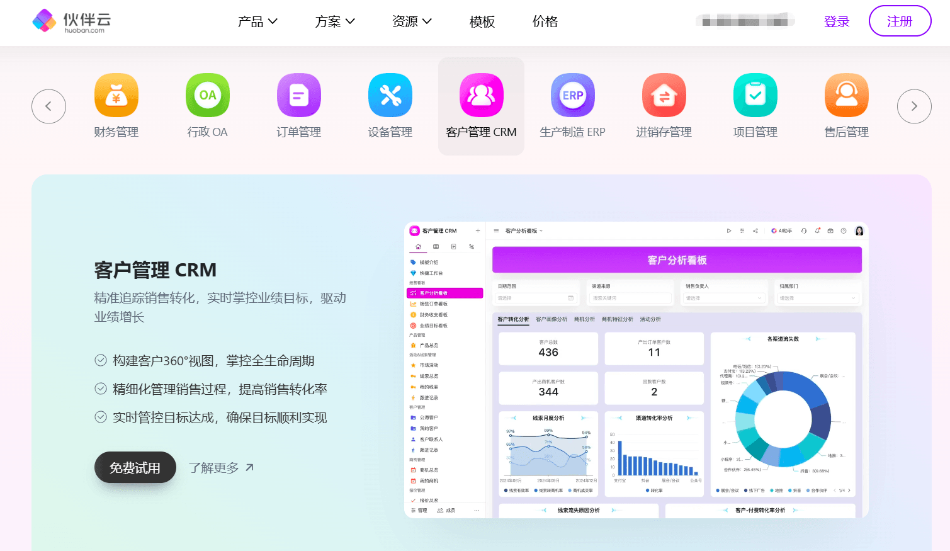Open the 生产制造 ERP icon
The height and width of the screenshot is (551, 950).
pyautogui.click(x=573, y=95)
